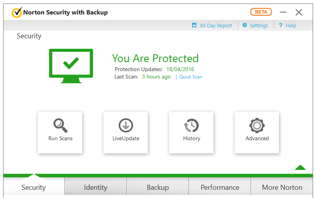Image resolution: width=315 pixels, height=198 pixels.
Task: Open the Performance tab
Action: [x=220, y=187]
